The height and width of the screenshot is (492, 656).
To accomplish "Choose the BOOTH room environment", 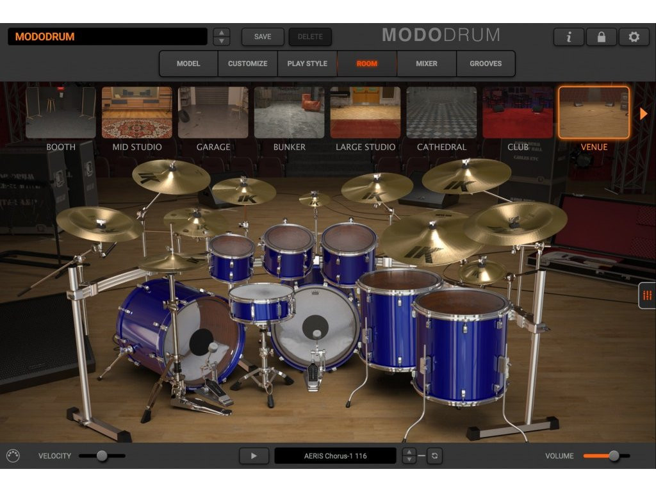I will [60, 112].
